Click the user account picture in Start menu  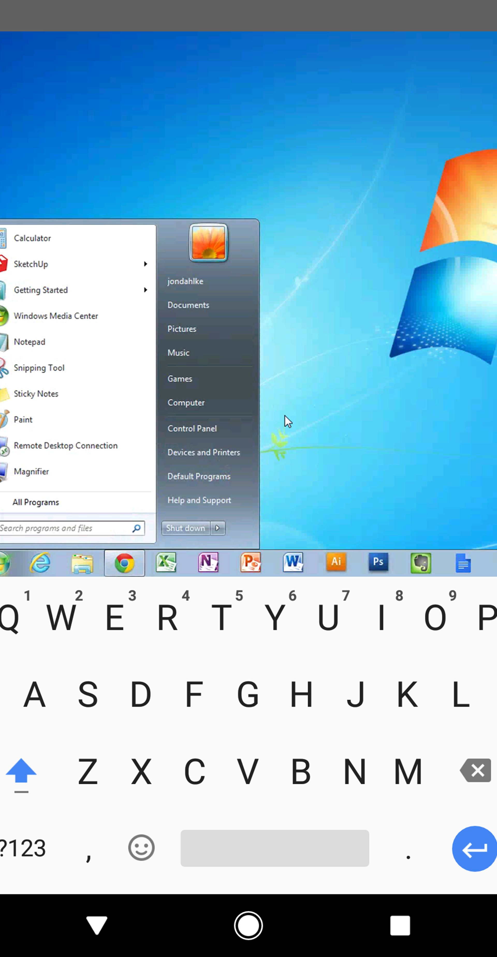(x=209, y=243)
